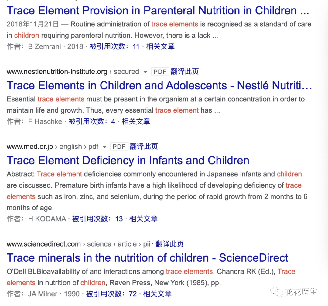Open "Trace Element Provision in Parenteral Nutrition" result
This screenshot has width=328, height=306.
tap(158, 11)
